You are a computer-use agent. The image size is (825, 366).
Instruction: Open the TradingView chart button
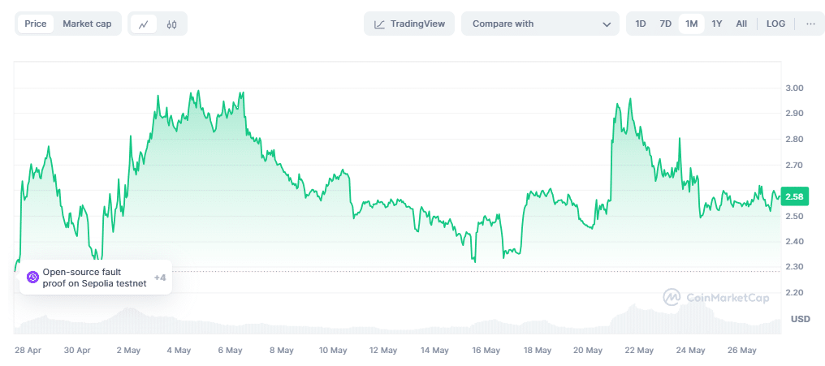click(409, 24)
